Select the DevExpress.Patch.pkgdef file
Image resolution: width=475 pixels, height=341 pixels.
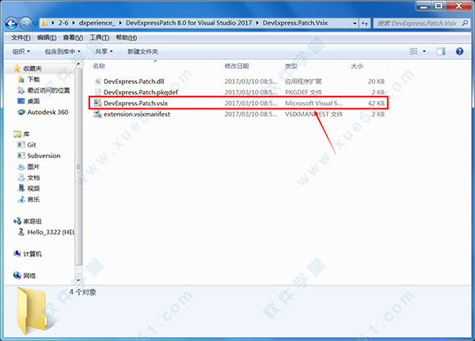point(141,92)
